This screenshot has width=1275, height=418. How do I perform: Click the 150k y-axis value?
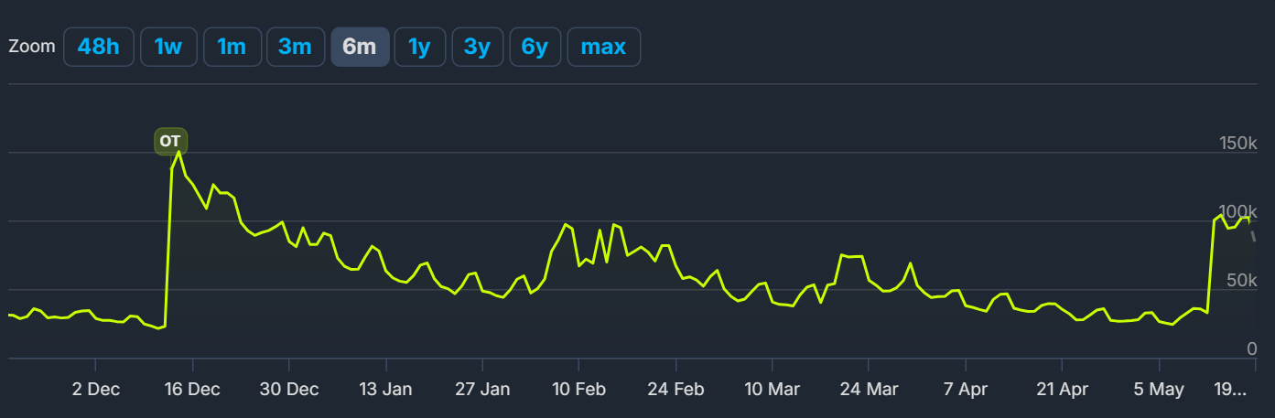tap(1238, 144)
